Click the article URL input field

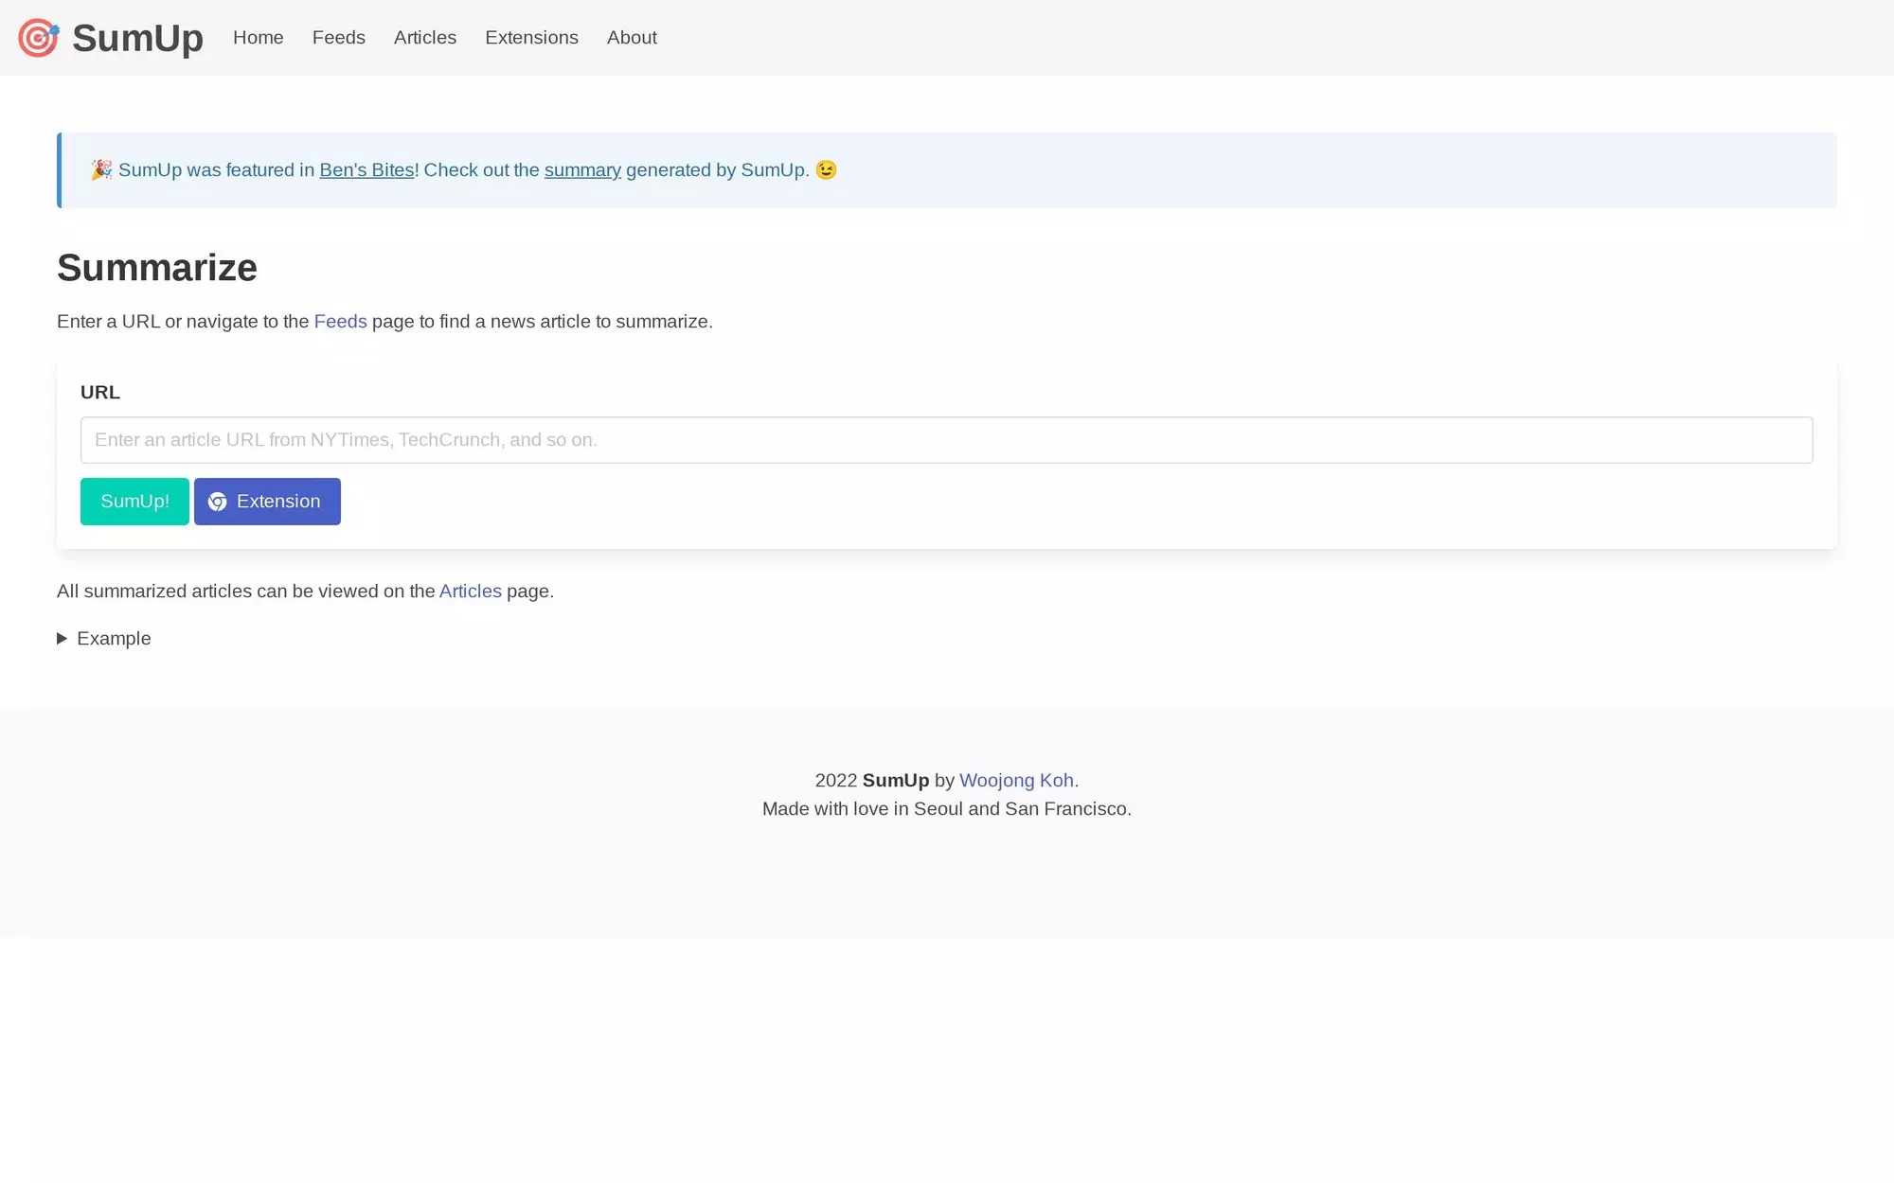click(947, 439)
